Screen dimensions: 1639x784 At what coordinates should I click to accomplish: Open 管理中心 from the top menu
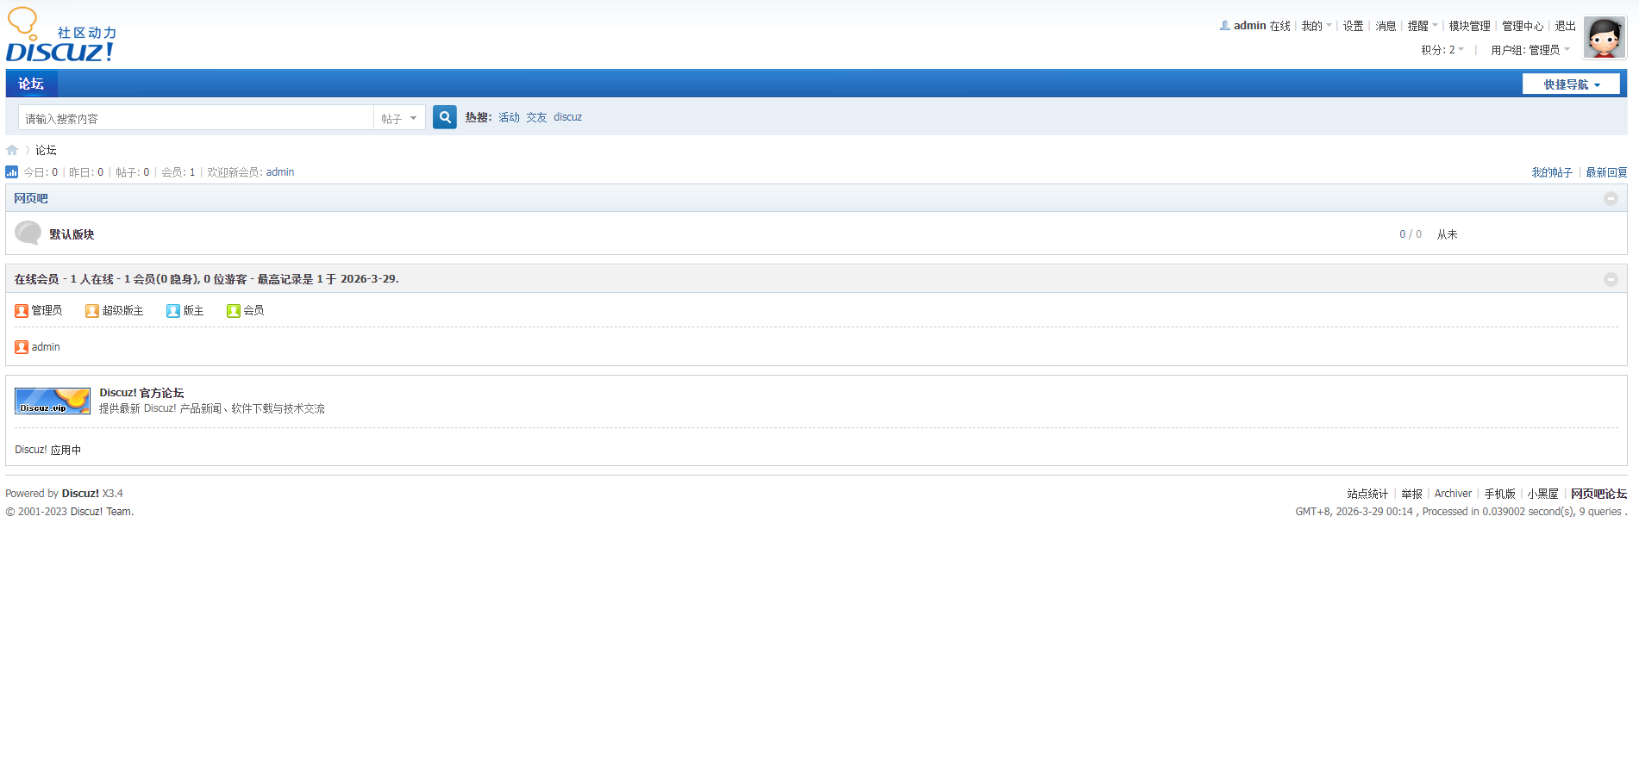point(1522,26)
